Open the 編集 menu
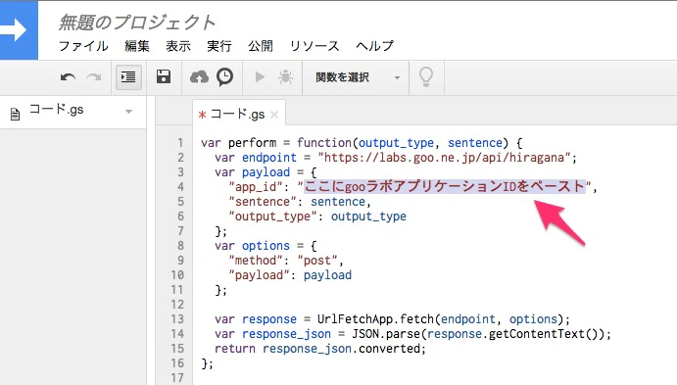This screenshot has width=677, height=385. point(137,46)
